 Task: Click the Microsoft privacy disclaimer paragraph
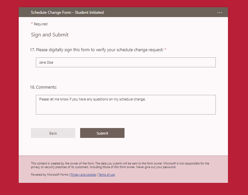point(120,165)
